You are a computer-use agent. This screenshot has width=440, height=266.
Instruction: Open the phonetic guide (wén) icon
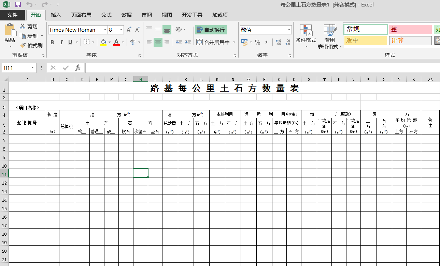click(x=133, y=42)
